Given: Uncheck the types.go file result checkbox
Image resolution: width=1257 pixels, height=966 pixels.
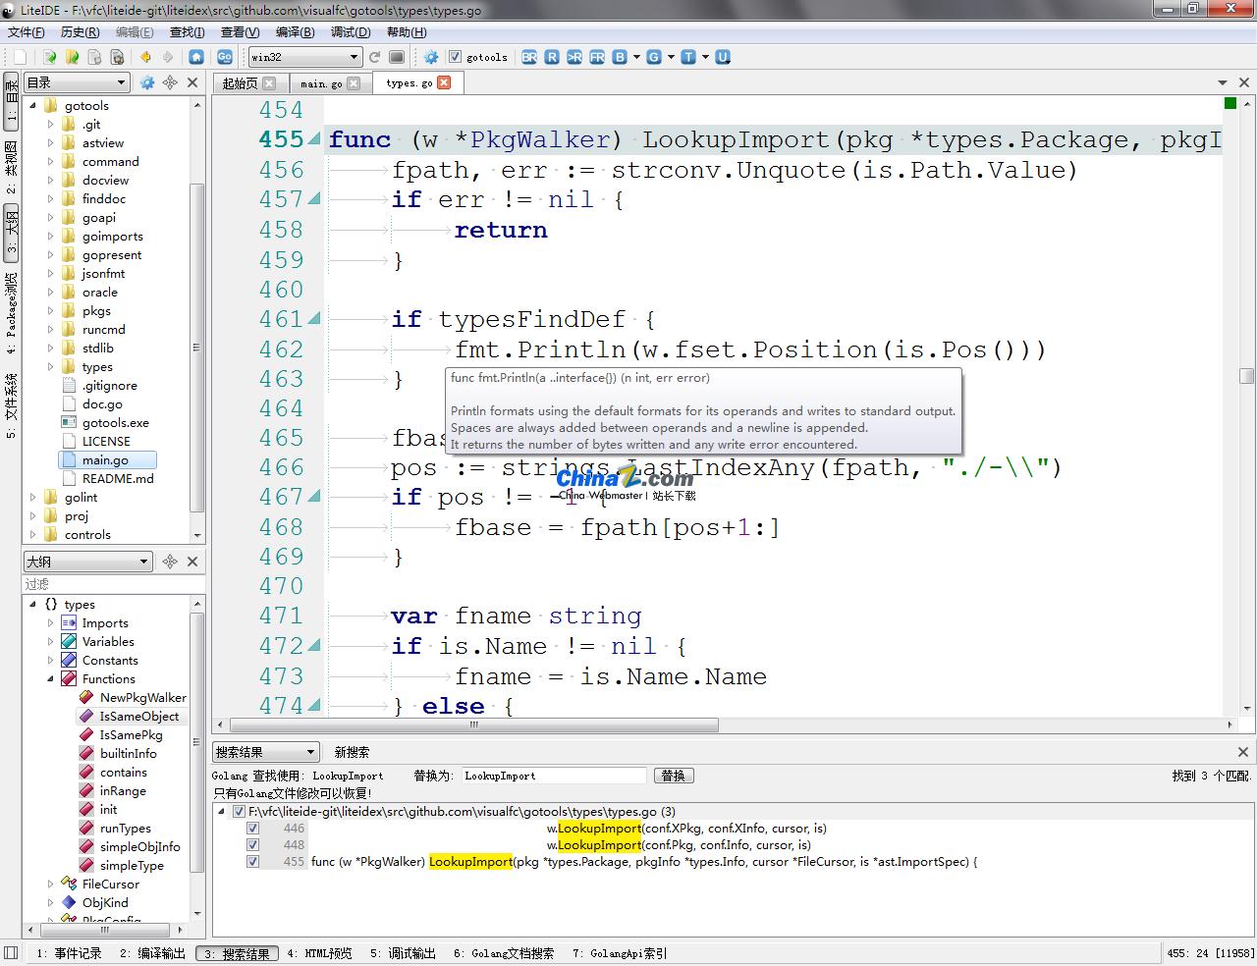Looking at the screenshot, I should pos(238,812).
